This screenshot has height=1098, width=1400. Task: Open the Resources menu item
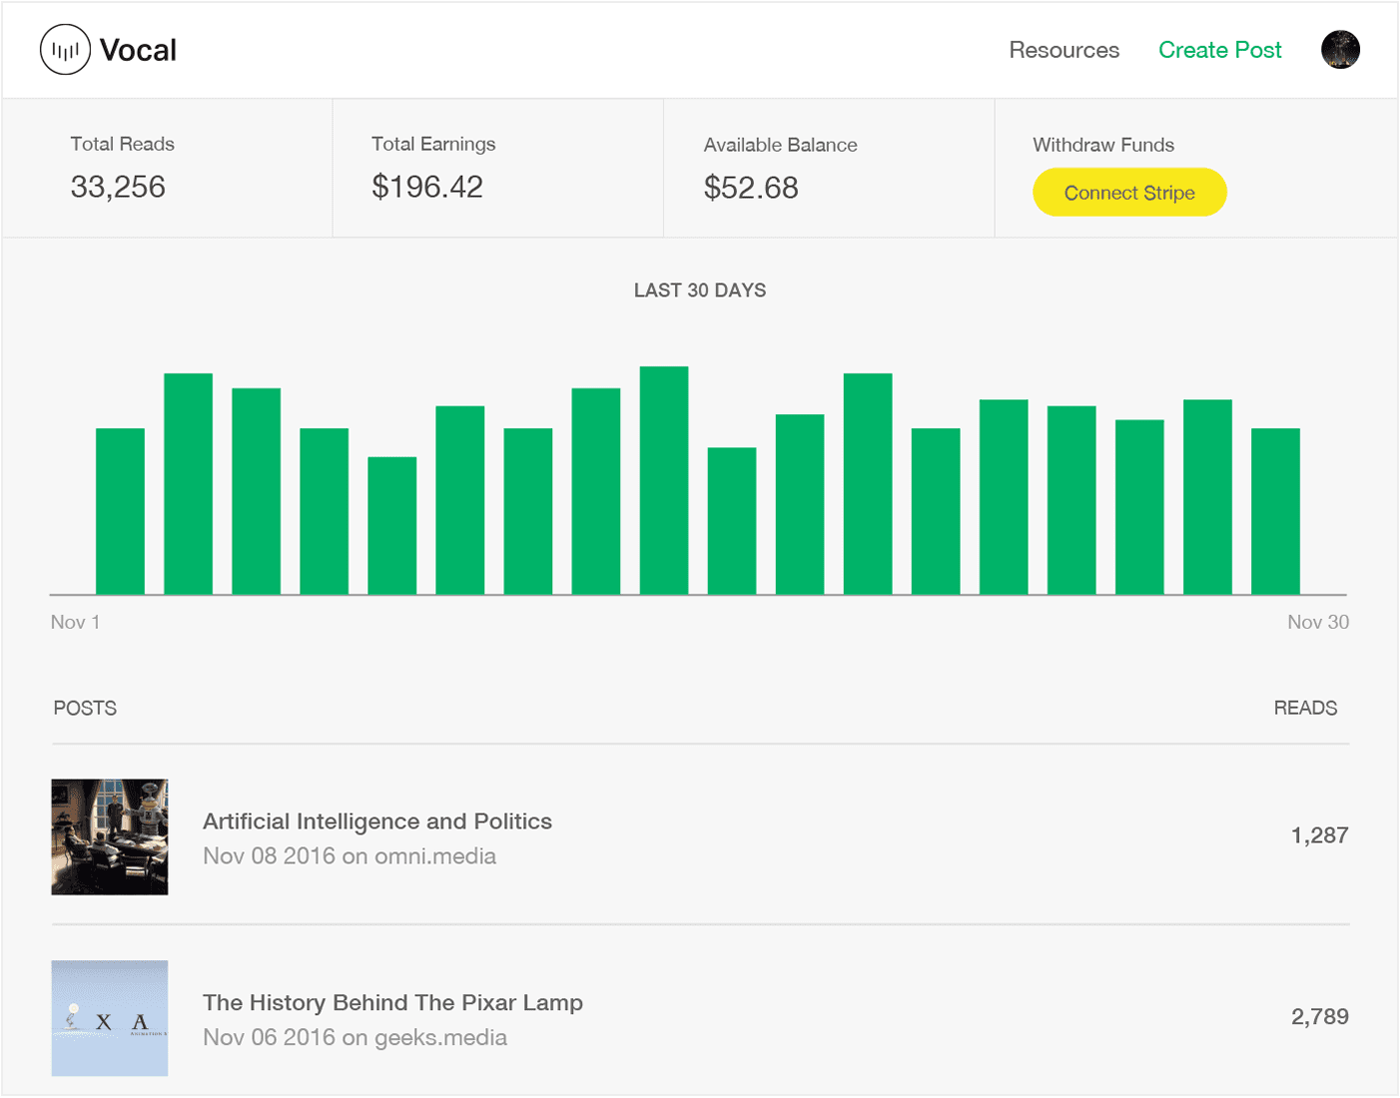(1063, 50)
